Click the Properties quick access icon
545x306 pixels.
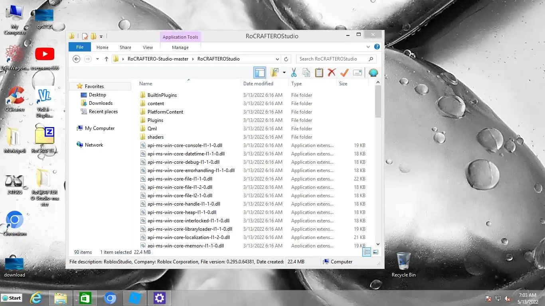click(85, 36)
